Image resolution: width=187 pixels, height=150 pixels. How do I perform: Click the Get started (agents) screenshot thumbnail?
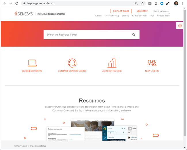click(66, 134)
